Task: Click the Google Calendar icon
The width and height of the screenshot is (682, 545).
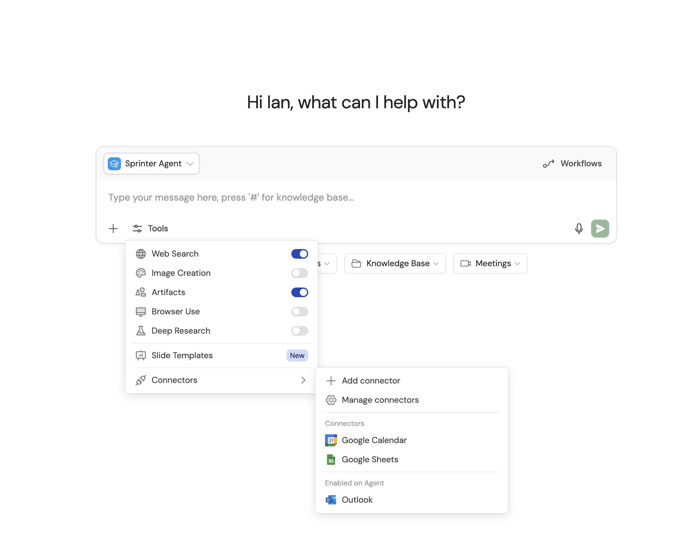Action: [x=331, y=440]
